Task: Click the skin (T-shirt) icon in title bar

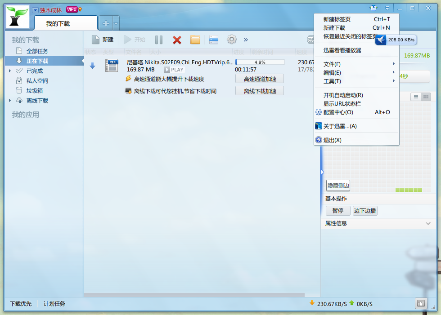Action: coord(373,8)
